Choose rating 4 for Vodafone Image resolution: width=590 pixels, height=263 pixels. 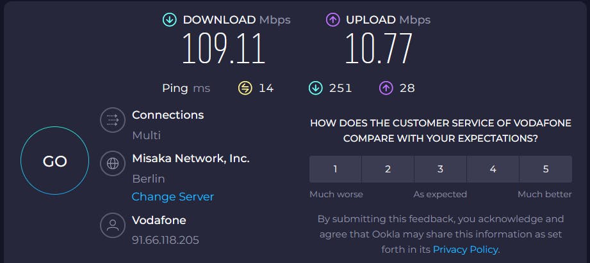[x=493, y=169]
